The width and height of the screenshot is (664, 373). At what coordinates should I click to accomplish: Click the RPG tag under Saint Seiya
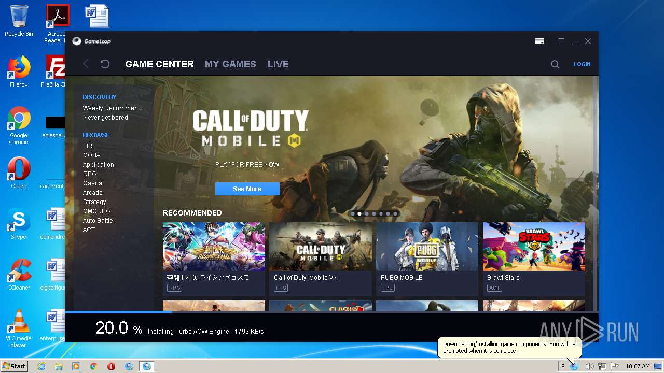(x=174, y=288)
